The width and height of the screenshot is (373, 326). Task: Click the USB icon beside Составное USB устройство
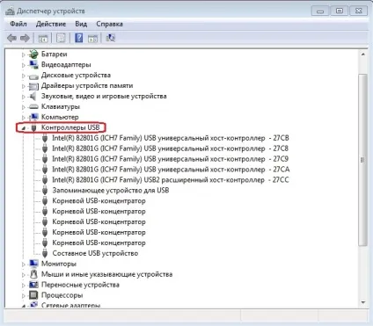pyautogui.click(x=45, y=253)
